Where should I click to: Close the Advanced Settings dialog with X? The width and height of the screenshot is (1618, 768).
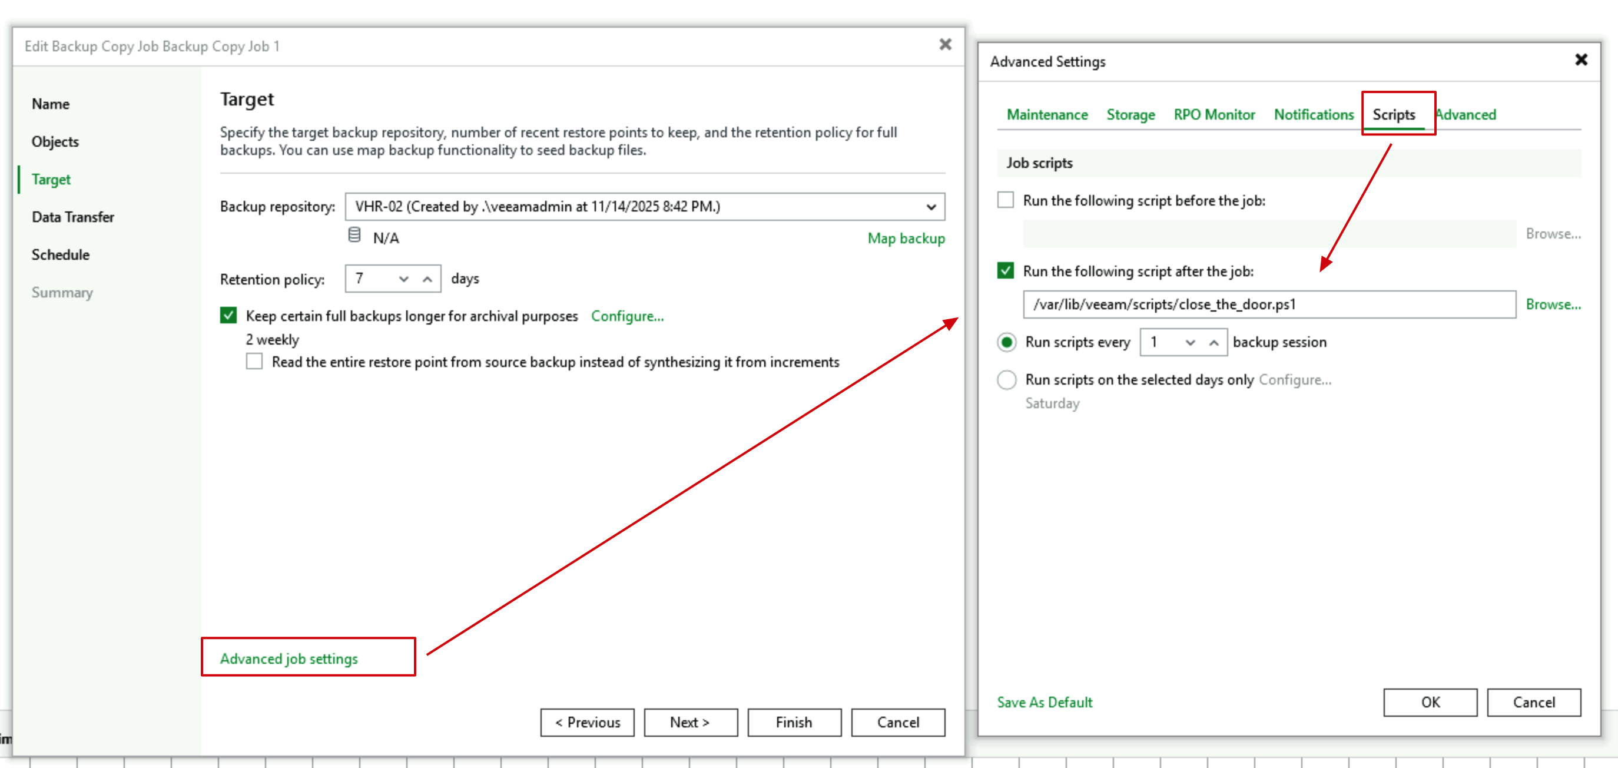tap(1581, 59)
